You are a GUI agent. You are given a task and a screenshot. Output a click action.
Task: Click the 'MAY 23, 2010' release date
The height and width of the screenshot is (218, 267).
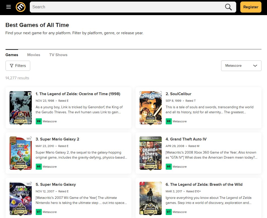[x=45, y=146]
